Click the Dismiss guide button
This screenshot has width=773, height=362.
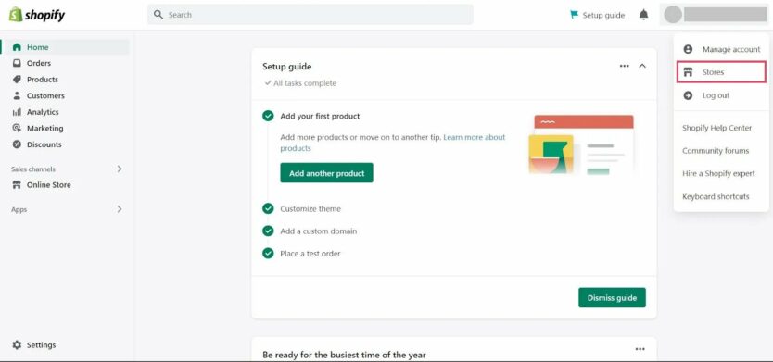(612, 297)
